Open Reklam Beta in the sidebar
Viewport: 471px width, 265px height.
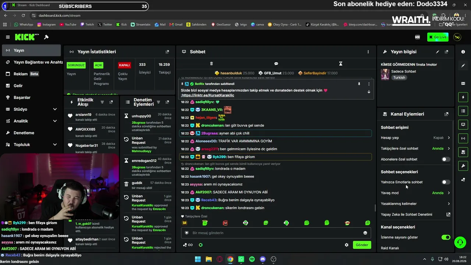pos(31,74)
